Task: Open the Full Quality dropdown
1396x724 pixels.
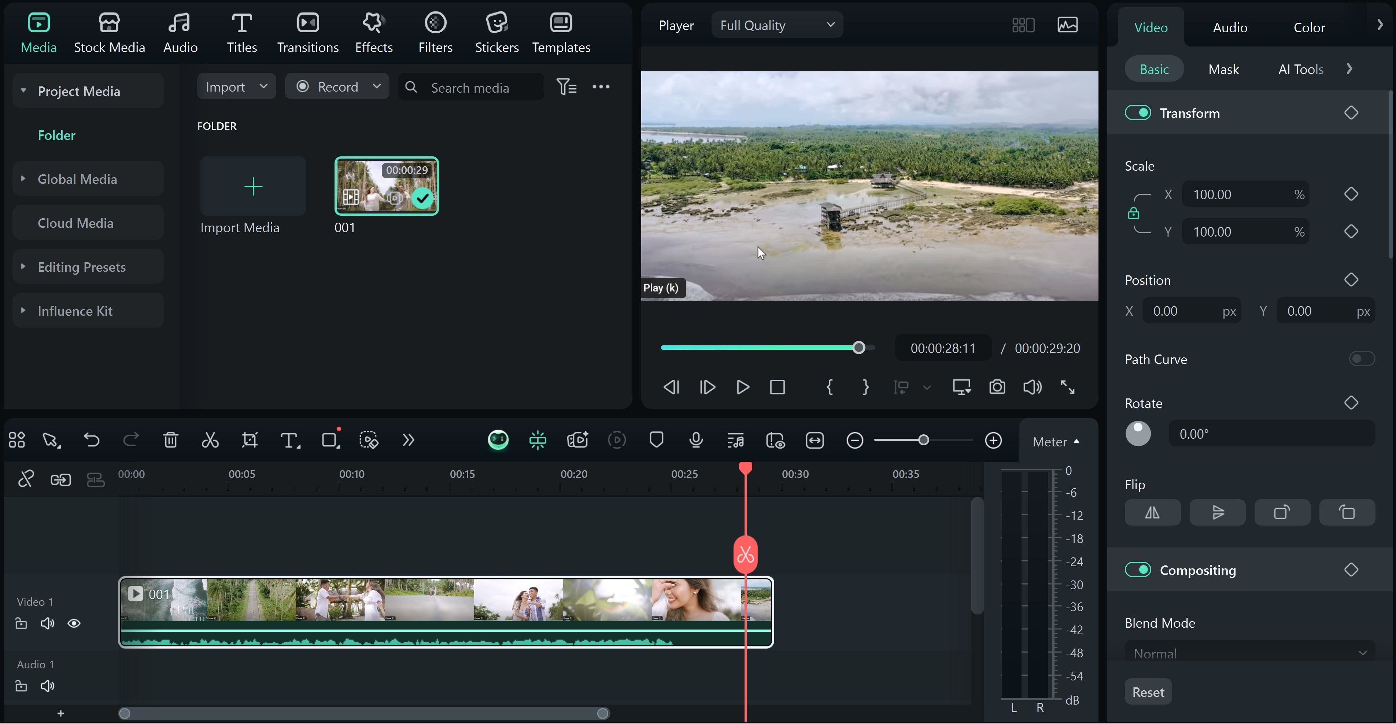Action: tap(776, 25)
